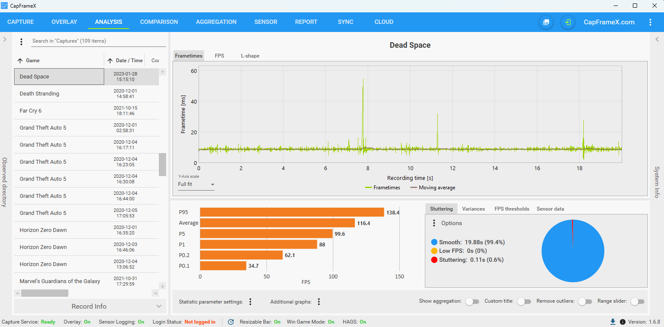Click the version info icon
The width and height of the screenshot is (664, 327).
pos(623,322)
